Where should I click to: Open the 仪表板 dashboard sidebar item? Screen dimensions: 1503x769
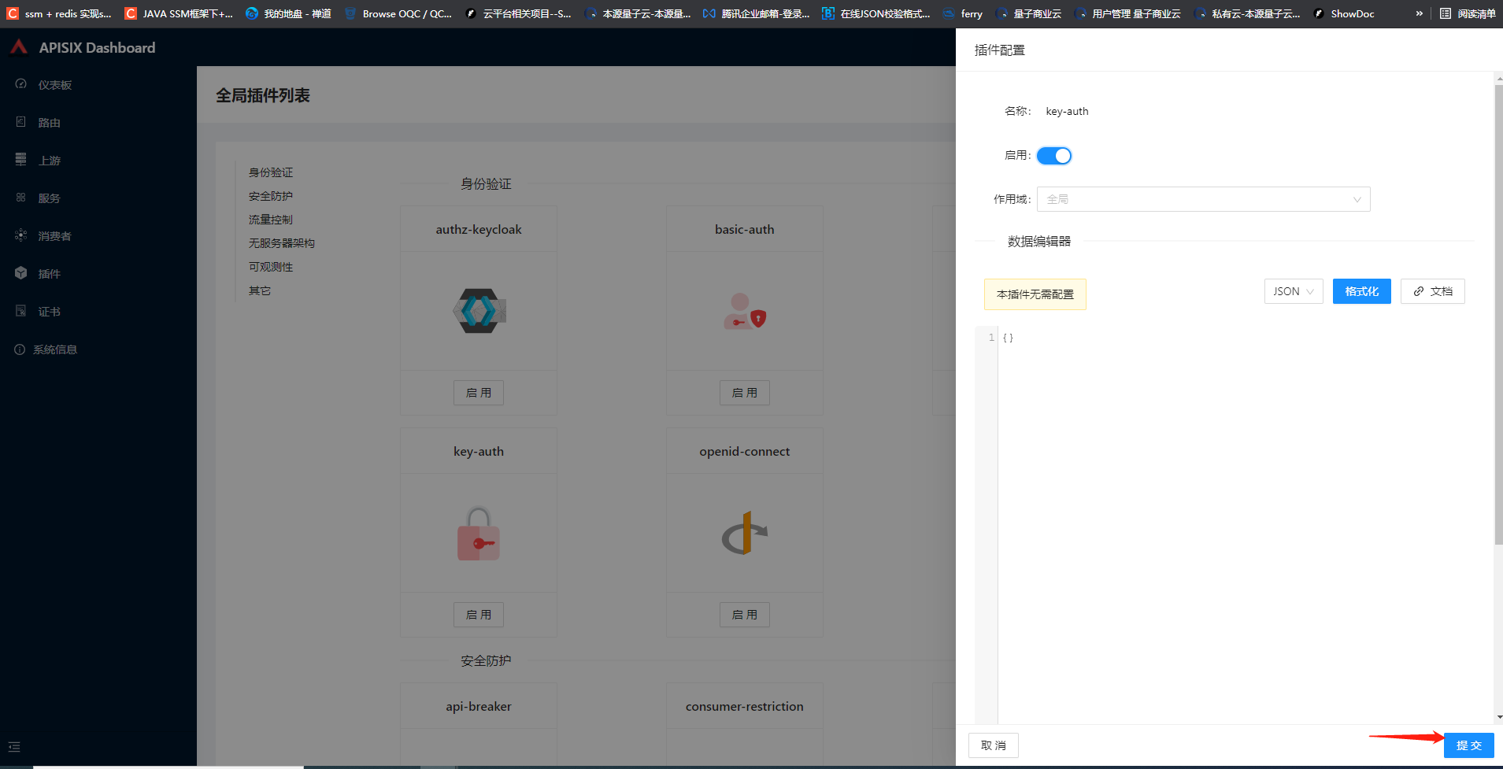pos(55,85)
